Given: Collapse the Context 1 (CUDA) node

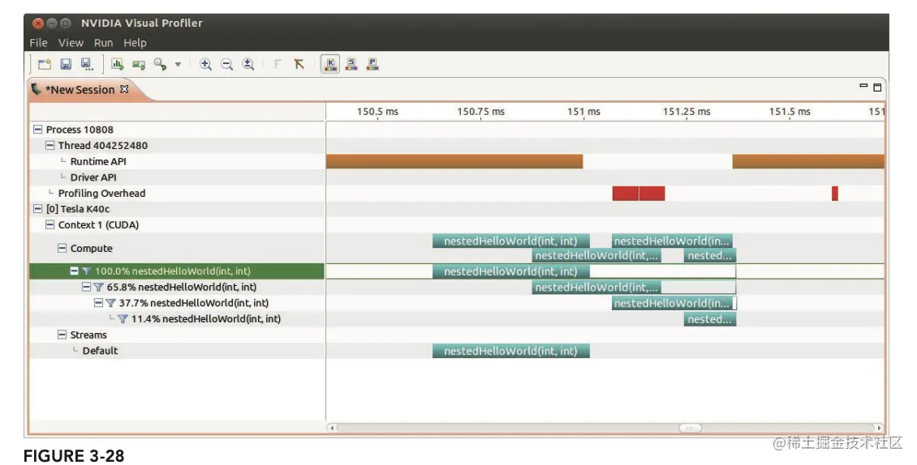Looking at the screenshot, I should pyautogui.click(x=50, y=224).
